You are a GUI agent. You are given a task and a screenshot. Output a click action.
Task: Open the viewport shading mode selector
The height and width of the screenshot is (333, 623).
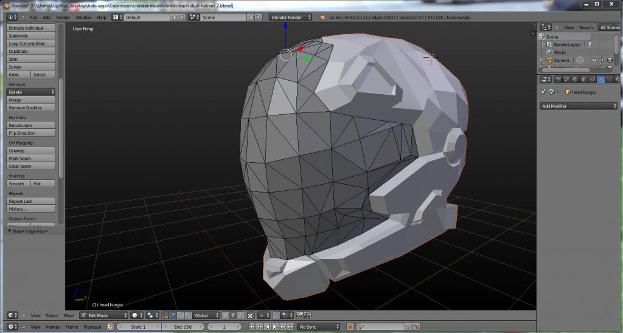[x=137, y=315]
